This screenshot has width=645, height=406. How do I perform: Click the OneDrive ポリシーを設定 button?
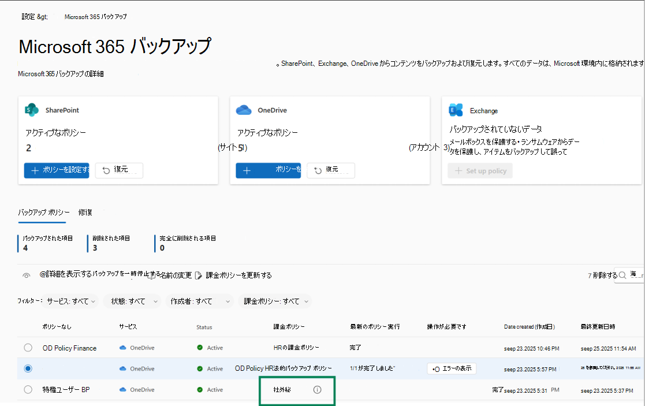[x=268, y=170]
